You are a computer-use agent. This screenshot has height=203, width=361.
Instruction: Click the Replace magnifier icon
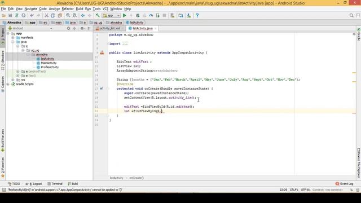coord(74,16)
